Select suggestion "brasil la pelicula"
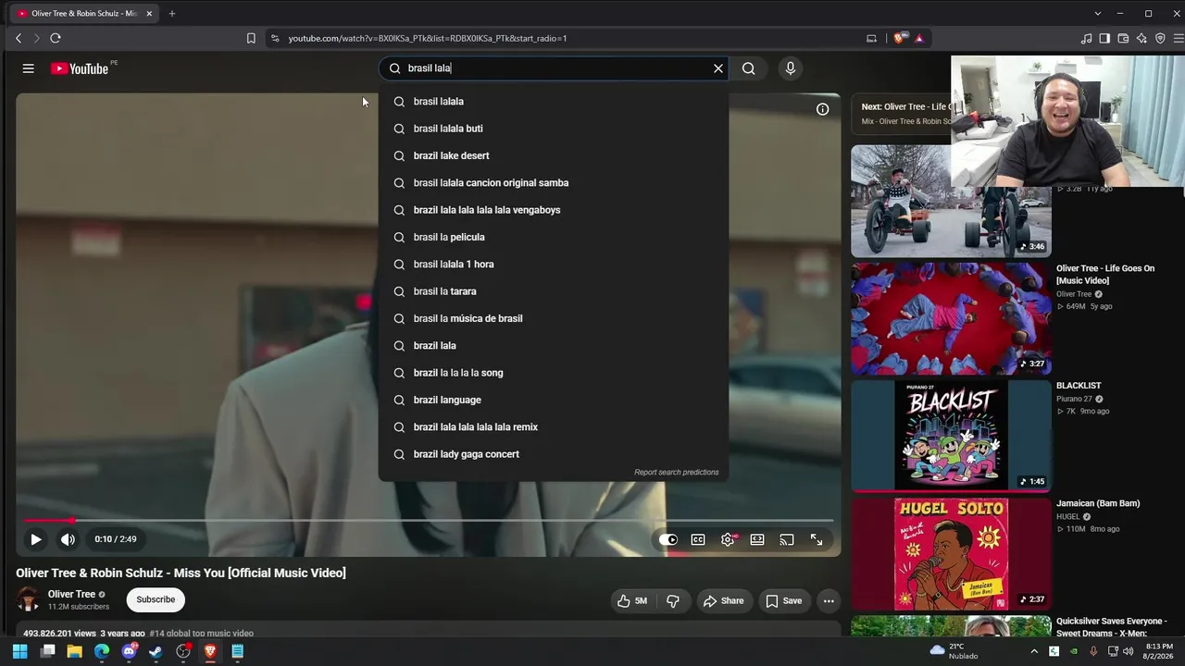This screenshot has height=666, width=1185. [554, 237]
